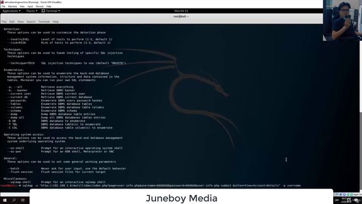
Task: Click the "-a, --all" option text
Action: click(x=15, y=87)
